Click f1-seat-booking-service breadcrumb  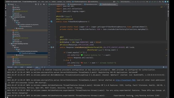click(29, 2)
